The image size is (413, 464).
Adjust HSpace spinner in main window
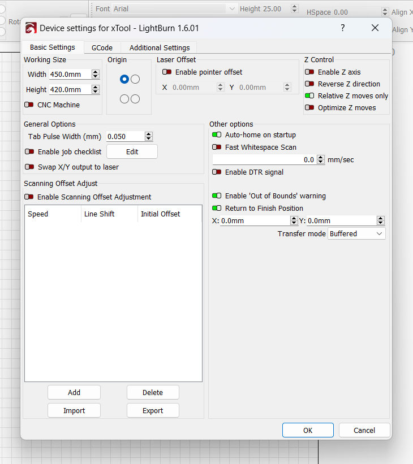pos(385,12)
